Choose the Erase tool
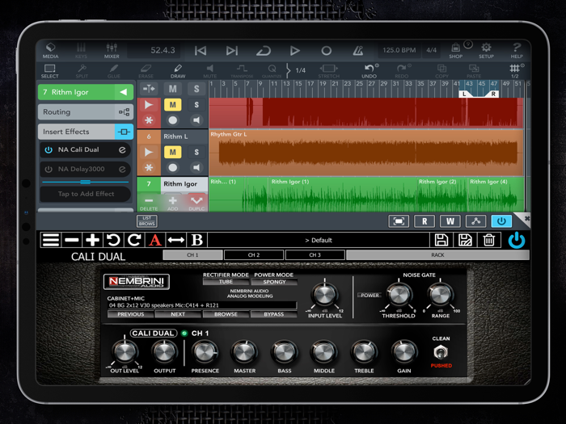This screenshot has width=566, height=424. click(146, 71)
